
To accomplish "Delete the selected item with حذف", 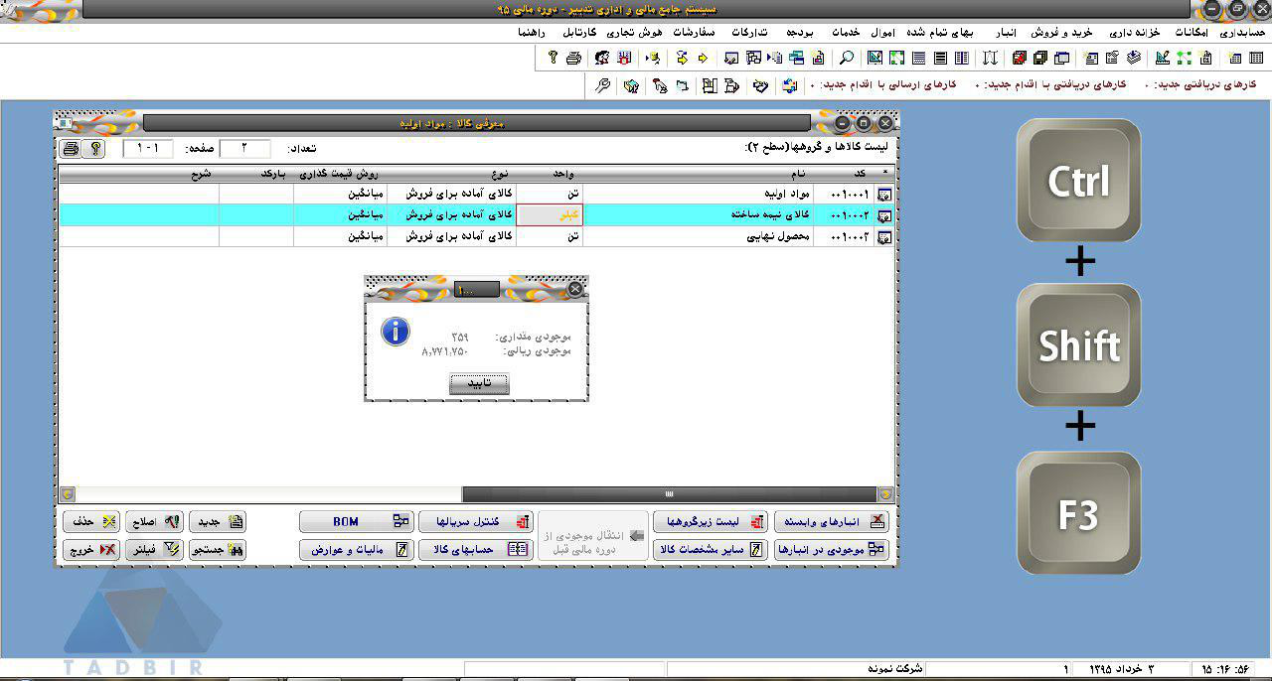I will pos(91,521).
